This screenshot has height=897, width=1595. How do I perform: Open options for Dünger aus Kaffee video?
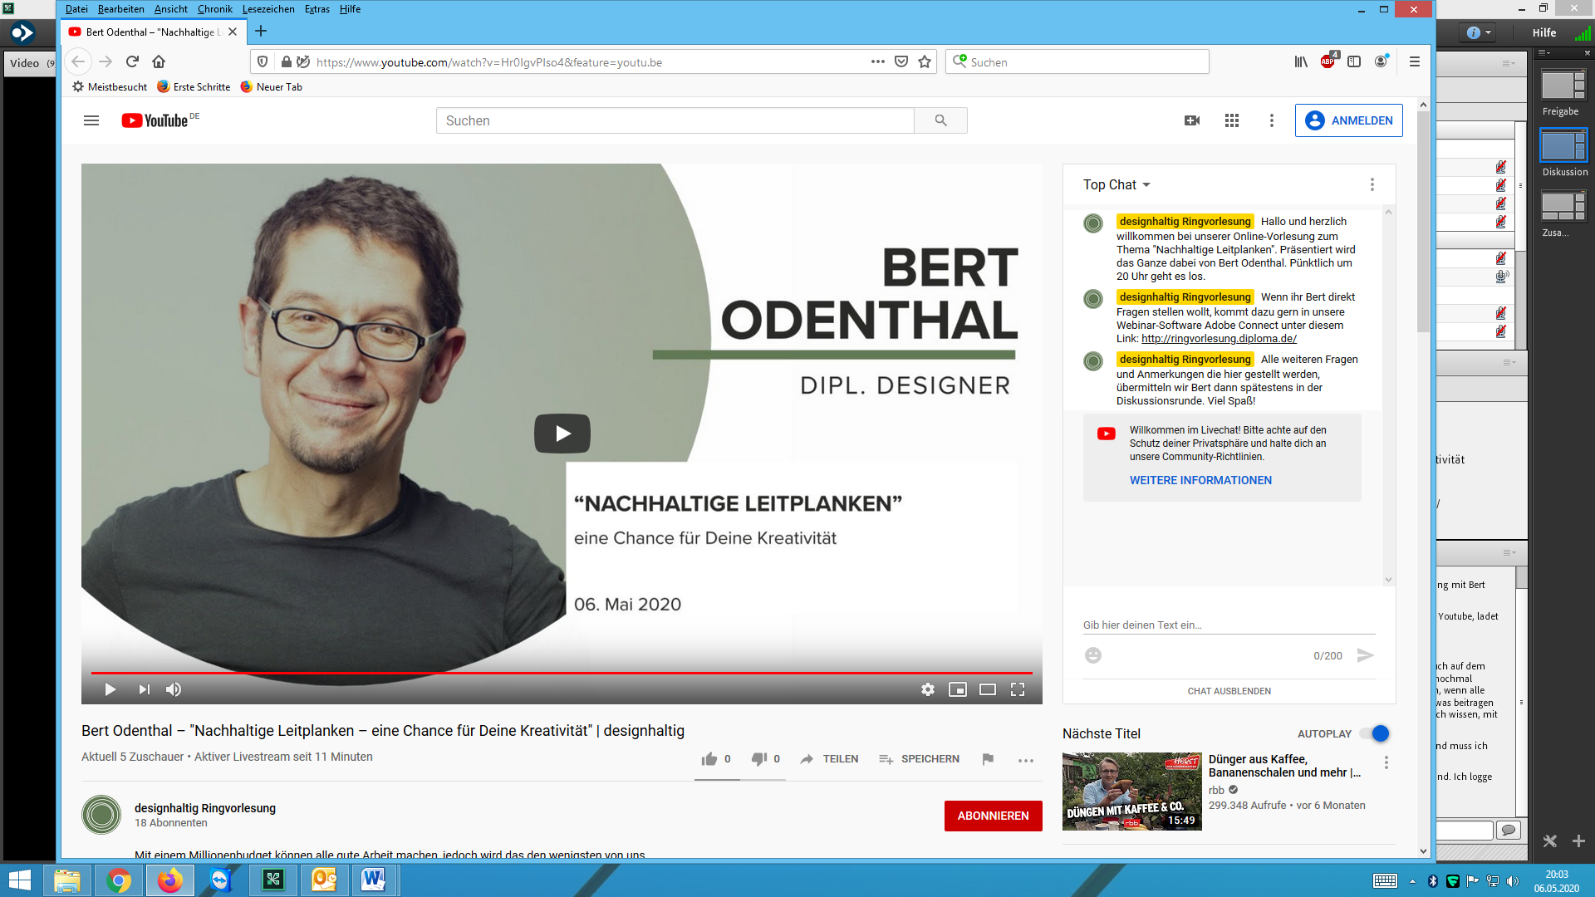tap(1386, 762)
